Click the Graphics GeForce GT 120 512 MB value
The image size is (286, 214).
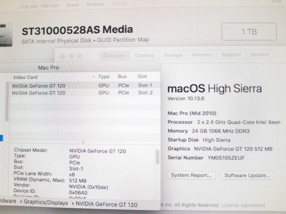(x=233, y=149)
